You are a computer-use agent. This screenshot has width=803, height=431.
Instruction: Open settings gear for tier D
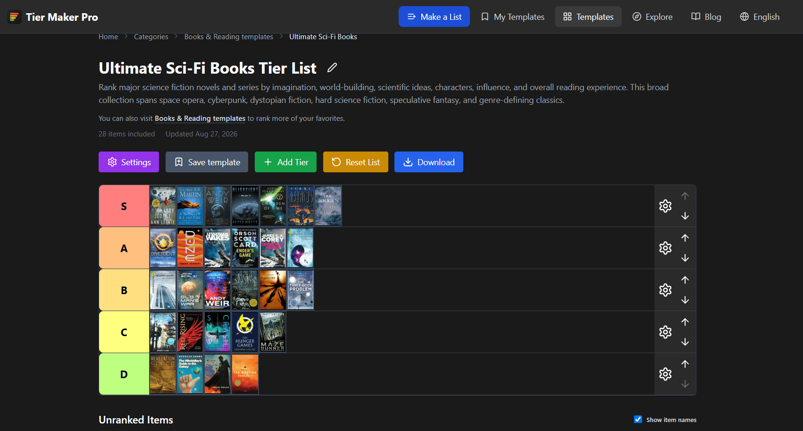click(665, 374)
